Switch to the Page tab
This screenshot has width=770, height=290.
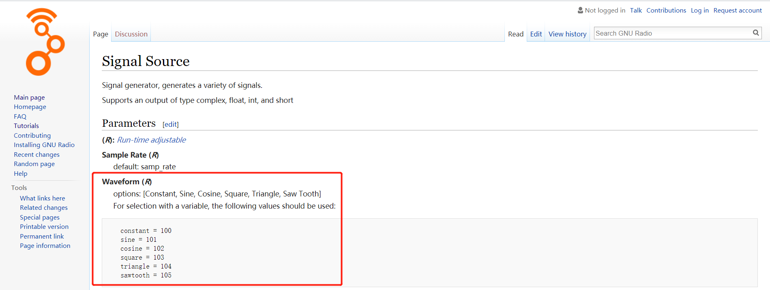click(101, 34)
